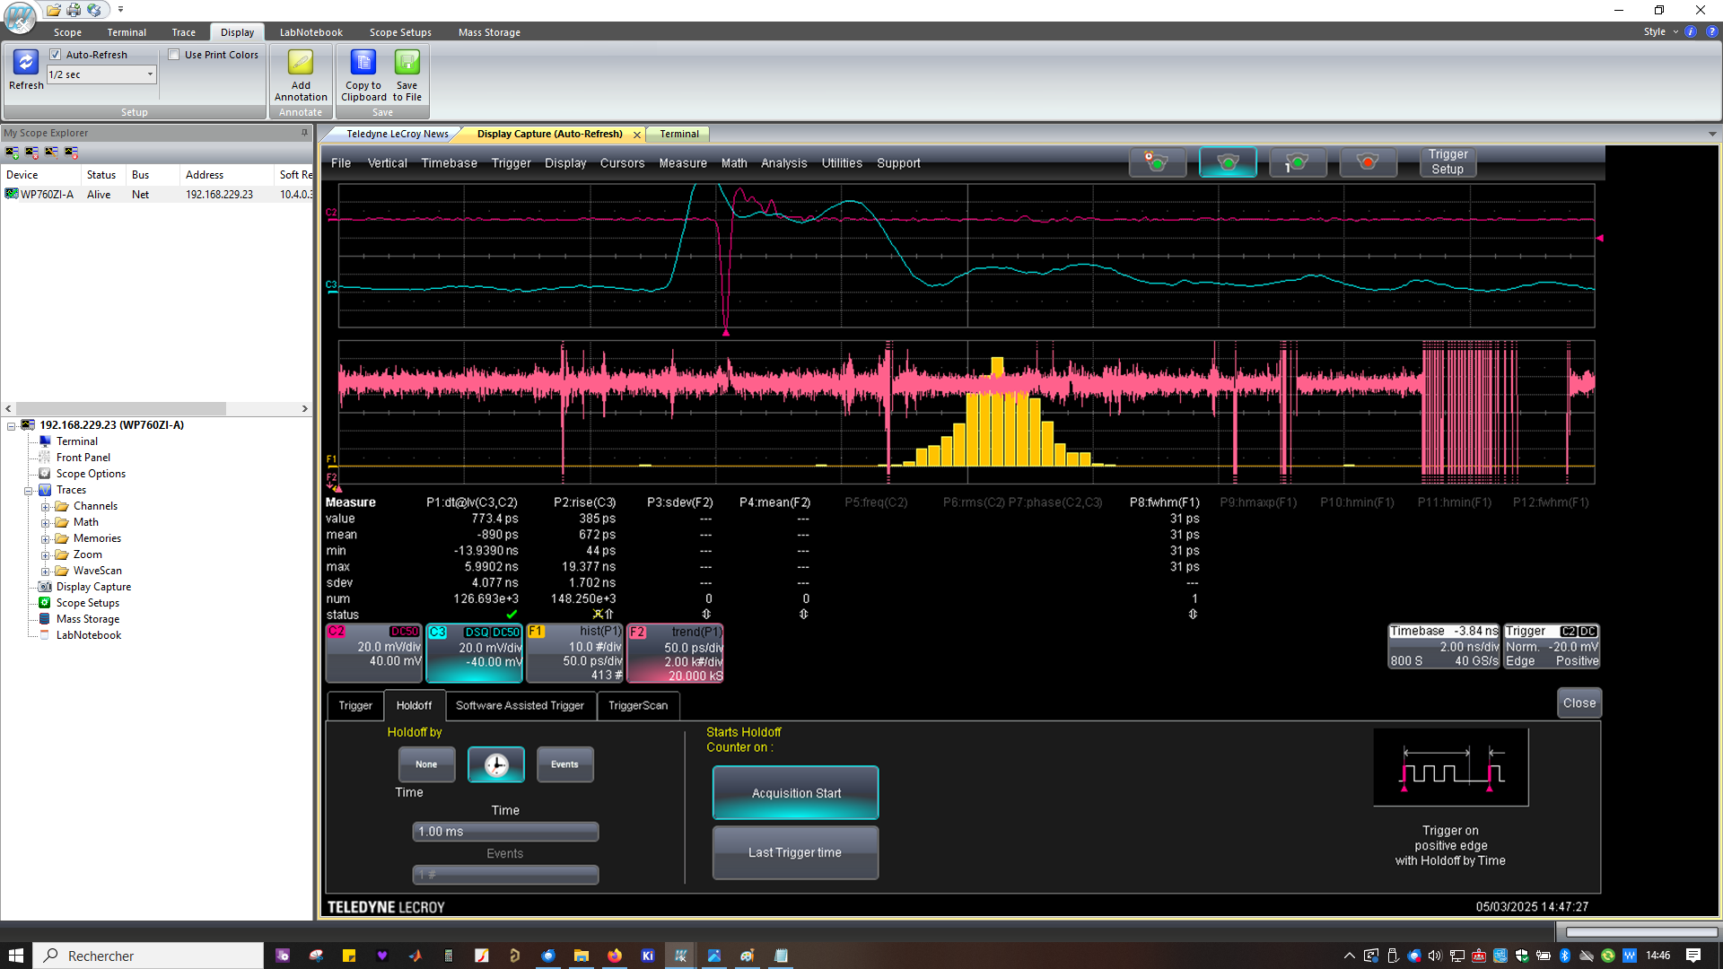Enable the Use Print Colors checkbox
The width and height of the screenshot is (1723, 969).
click(174, 55)
